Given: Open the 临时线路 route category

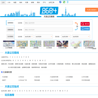Looking at the screenshot, I should click(x=44, y=67).
